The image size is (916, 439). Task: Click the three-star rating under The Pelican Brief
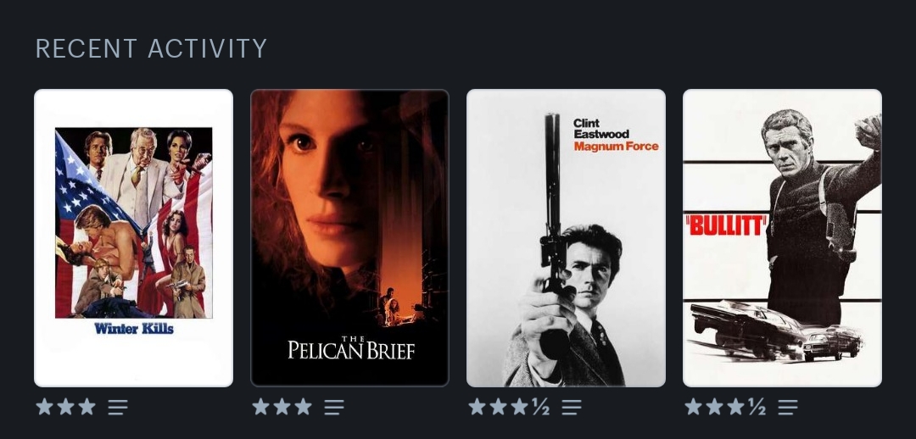coord(282,407)
